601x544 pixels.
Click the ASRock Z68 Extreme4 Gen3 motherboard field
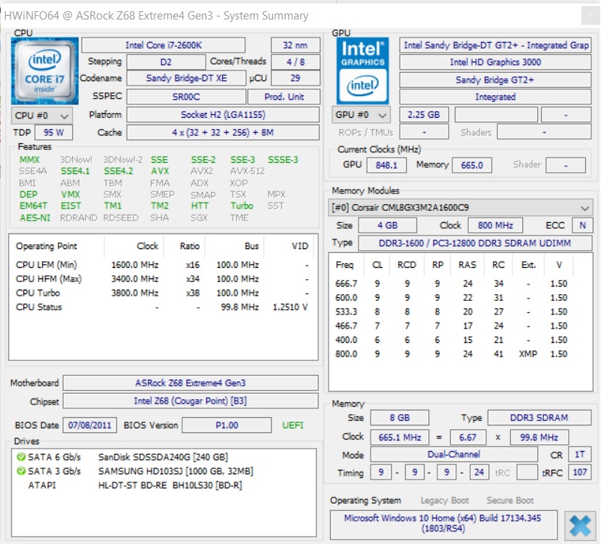[x=191, y=383]
